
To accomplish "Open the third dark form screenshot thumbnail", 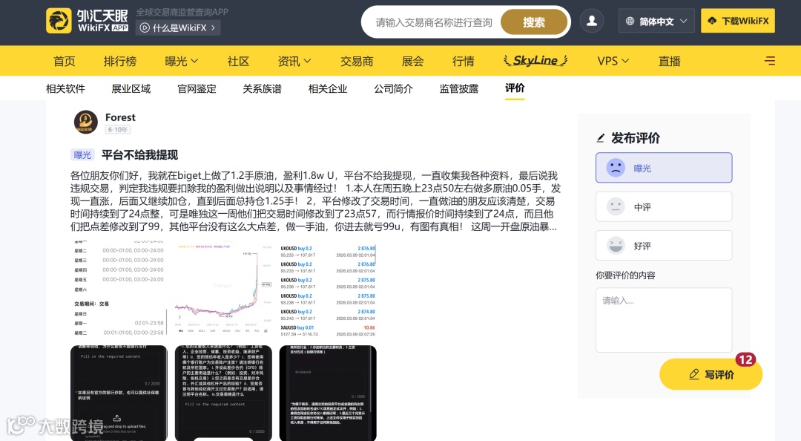I will click(x=328, y=393).
